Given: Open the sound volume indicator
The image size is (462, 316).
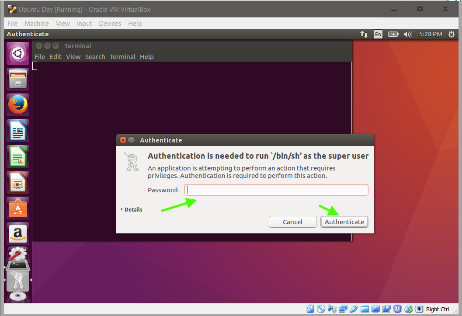Looking at the screenshot, I should [407, 34].
